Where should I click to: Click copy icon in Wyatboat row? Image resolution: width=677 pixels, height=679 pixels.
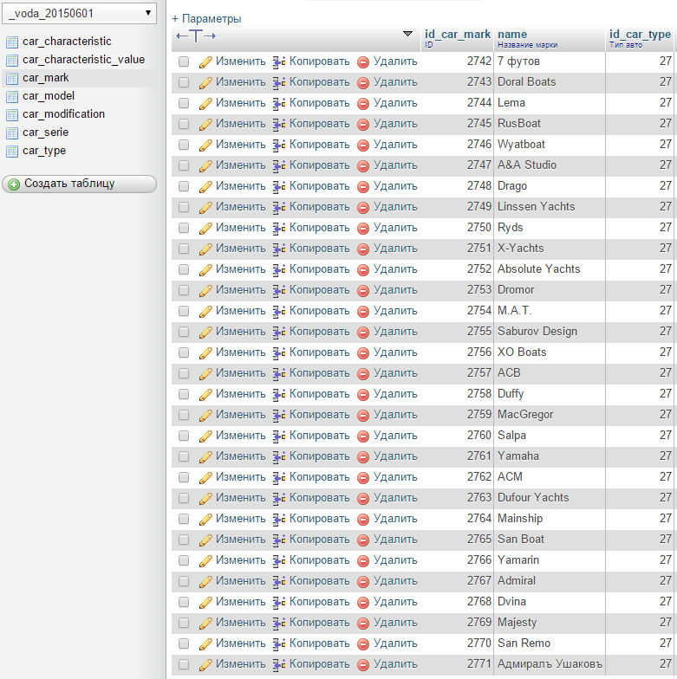coord(279,145)
